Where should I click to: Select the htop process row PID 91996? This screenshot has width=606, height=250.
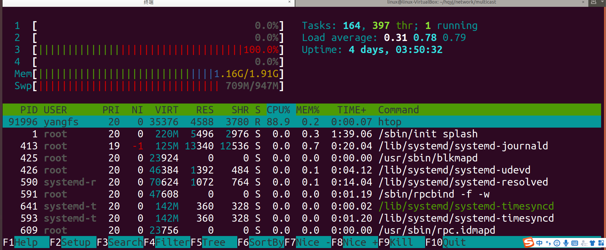point(302,122)
